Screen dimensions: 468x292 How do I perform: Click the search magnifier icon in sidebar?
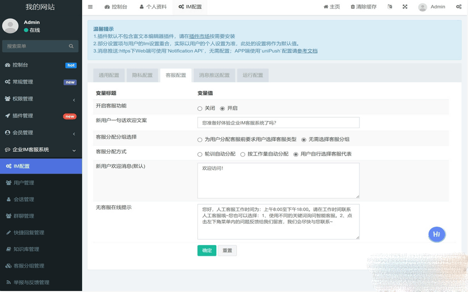[x=71, y=46]
